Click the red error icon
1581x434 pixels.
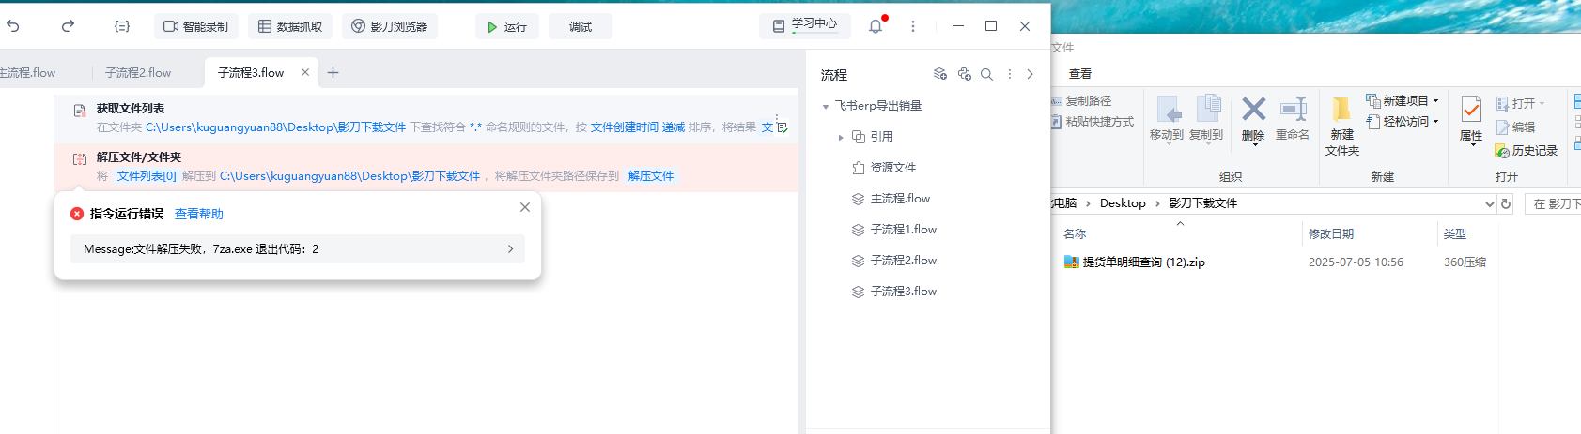(x=77, y=214)
